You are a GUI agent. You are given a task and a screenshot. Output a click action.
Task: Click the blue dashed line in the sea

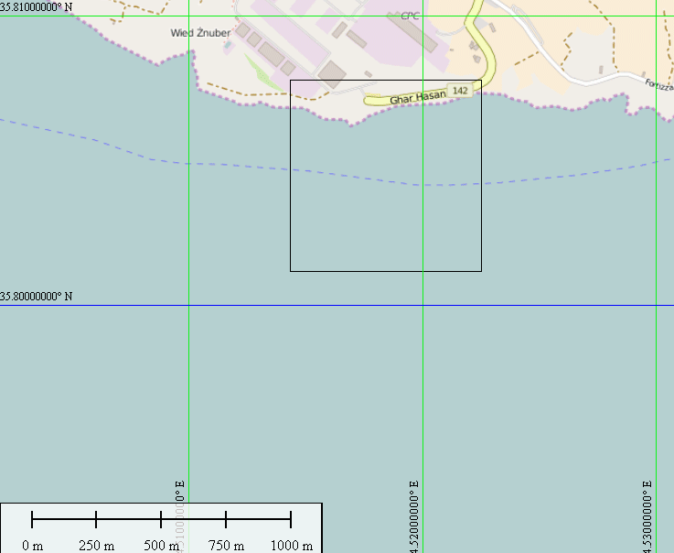click(274, 170)
